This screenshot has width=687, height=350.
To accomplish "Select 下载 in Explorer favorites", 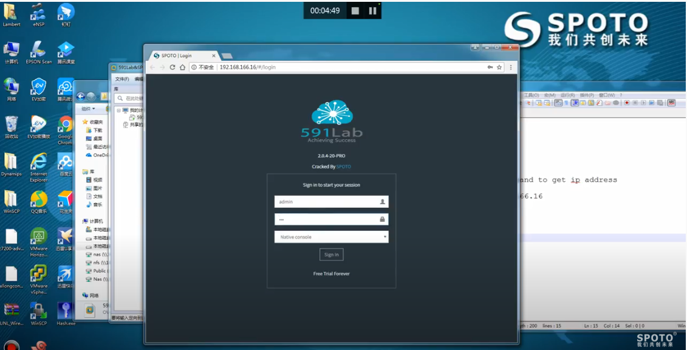I will click(94, 130).
